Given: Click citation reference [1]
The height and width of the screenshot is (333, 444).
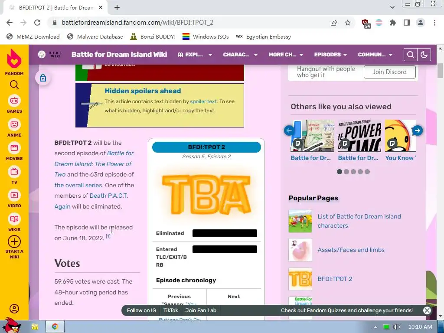Looking at the screenshot, I should pyautogui.click(x=108, y=236).
